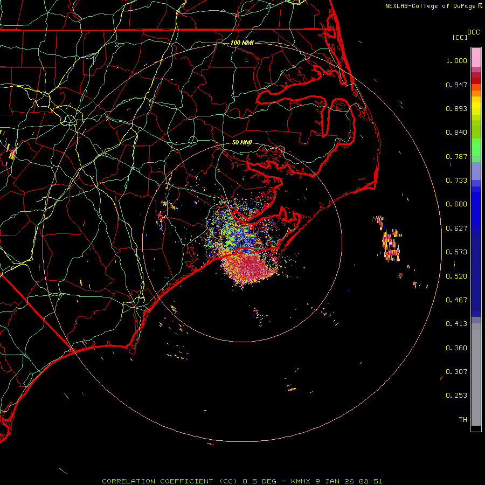Click the 100 NMI range ring label
This screenshot has height=485, width=485.
point(242,43)
